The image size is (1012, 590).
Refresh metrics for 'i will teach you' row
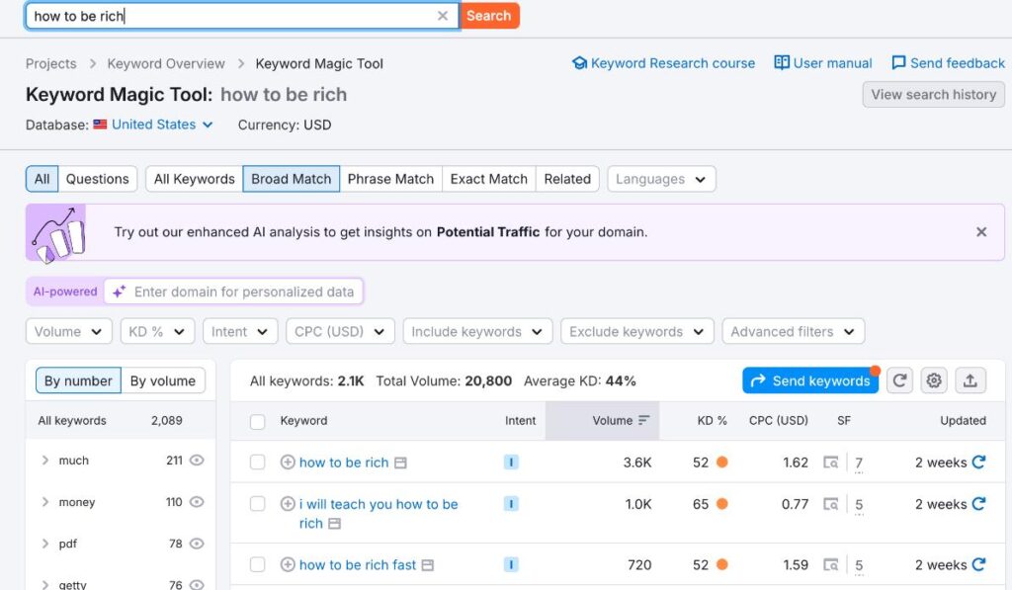(979, 503)
